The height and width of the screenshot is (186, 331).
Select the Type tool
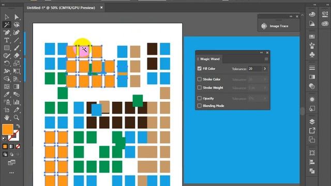pyautogui.click(x=7, y=40)
